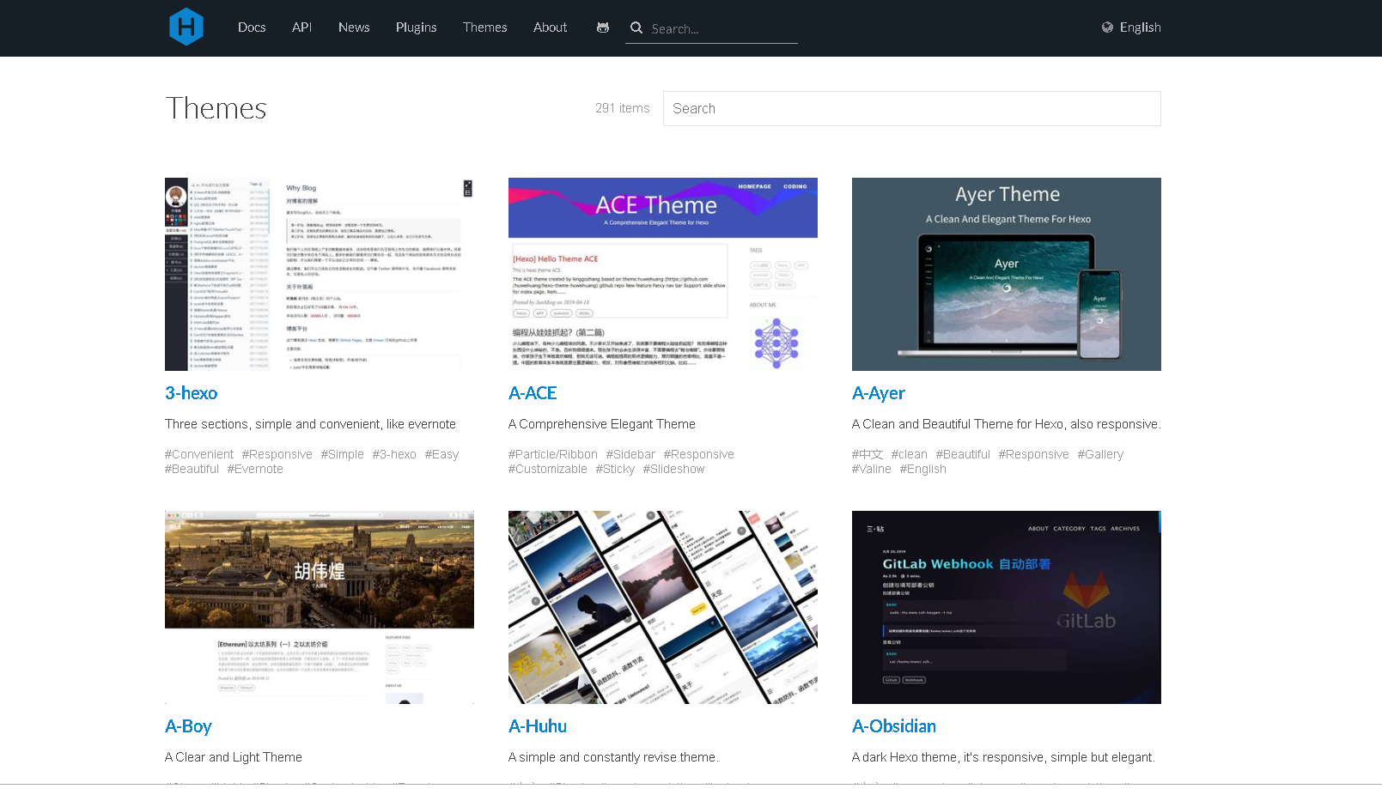
Task: Click the globe language icon
Action: tap(1107, 27)
